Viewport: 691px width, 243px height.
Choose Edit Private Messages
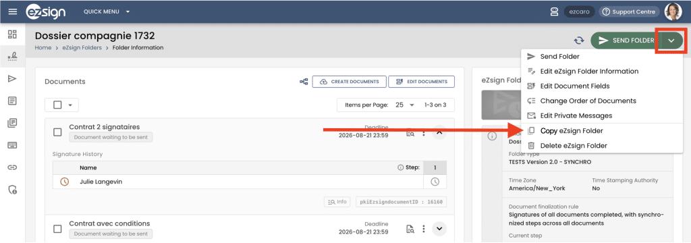pos(601,115)
